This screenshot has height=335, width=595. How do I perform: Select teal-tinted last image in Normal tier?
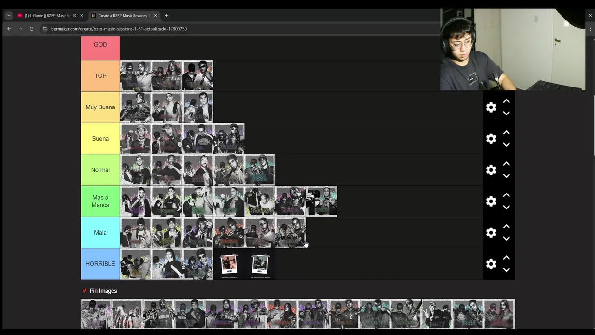pos(259,170)
